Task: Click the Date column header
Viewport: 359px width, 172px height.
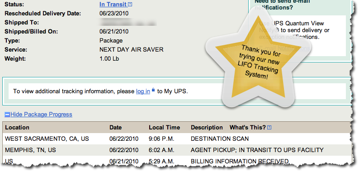Action: click(x=116, y=128)
